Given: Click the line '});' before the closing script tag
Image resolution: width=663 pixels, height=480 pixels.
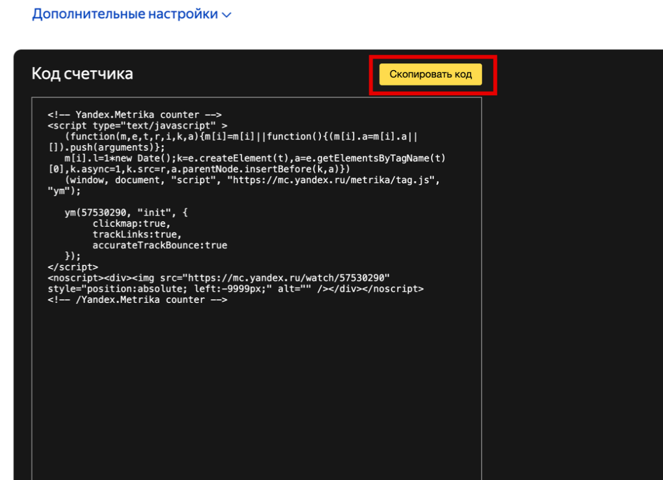Looking at the screenshot, I should coord(72,256).
